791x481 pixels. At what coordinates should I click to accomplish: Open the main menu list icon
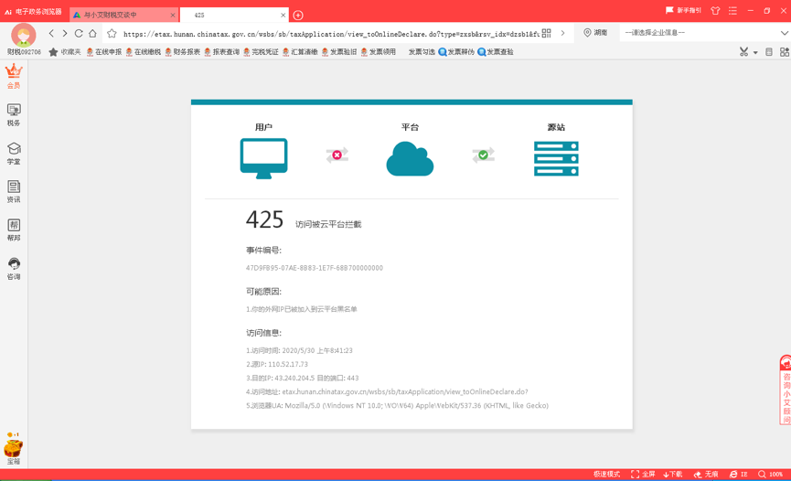[x=732, y=11]
